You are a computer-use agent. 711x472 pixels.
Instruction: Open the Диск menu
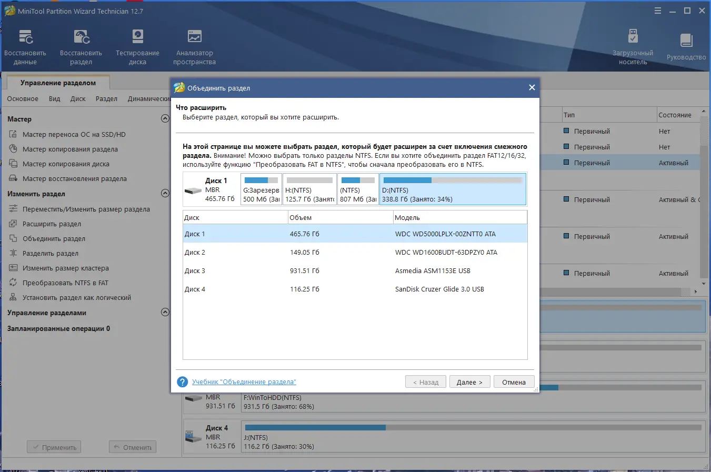pos(78,99)
